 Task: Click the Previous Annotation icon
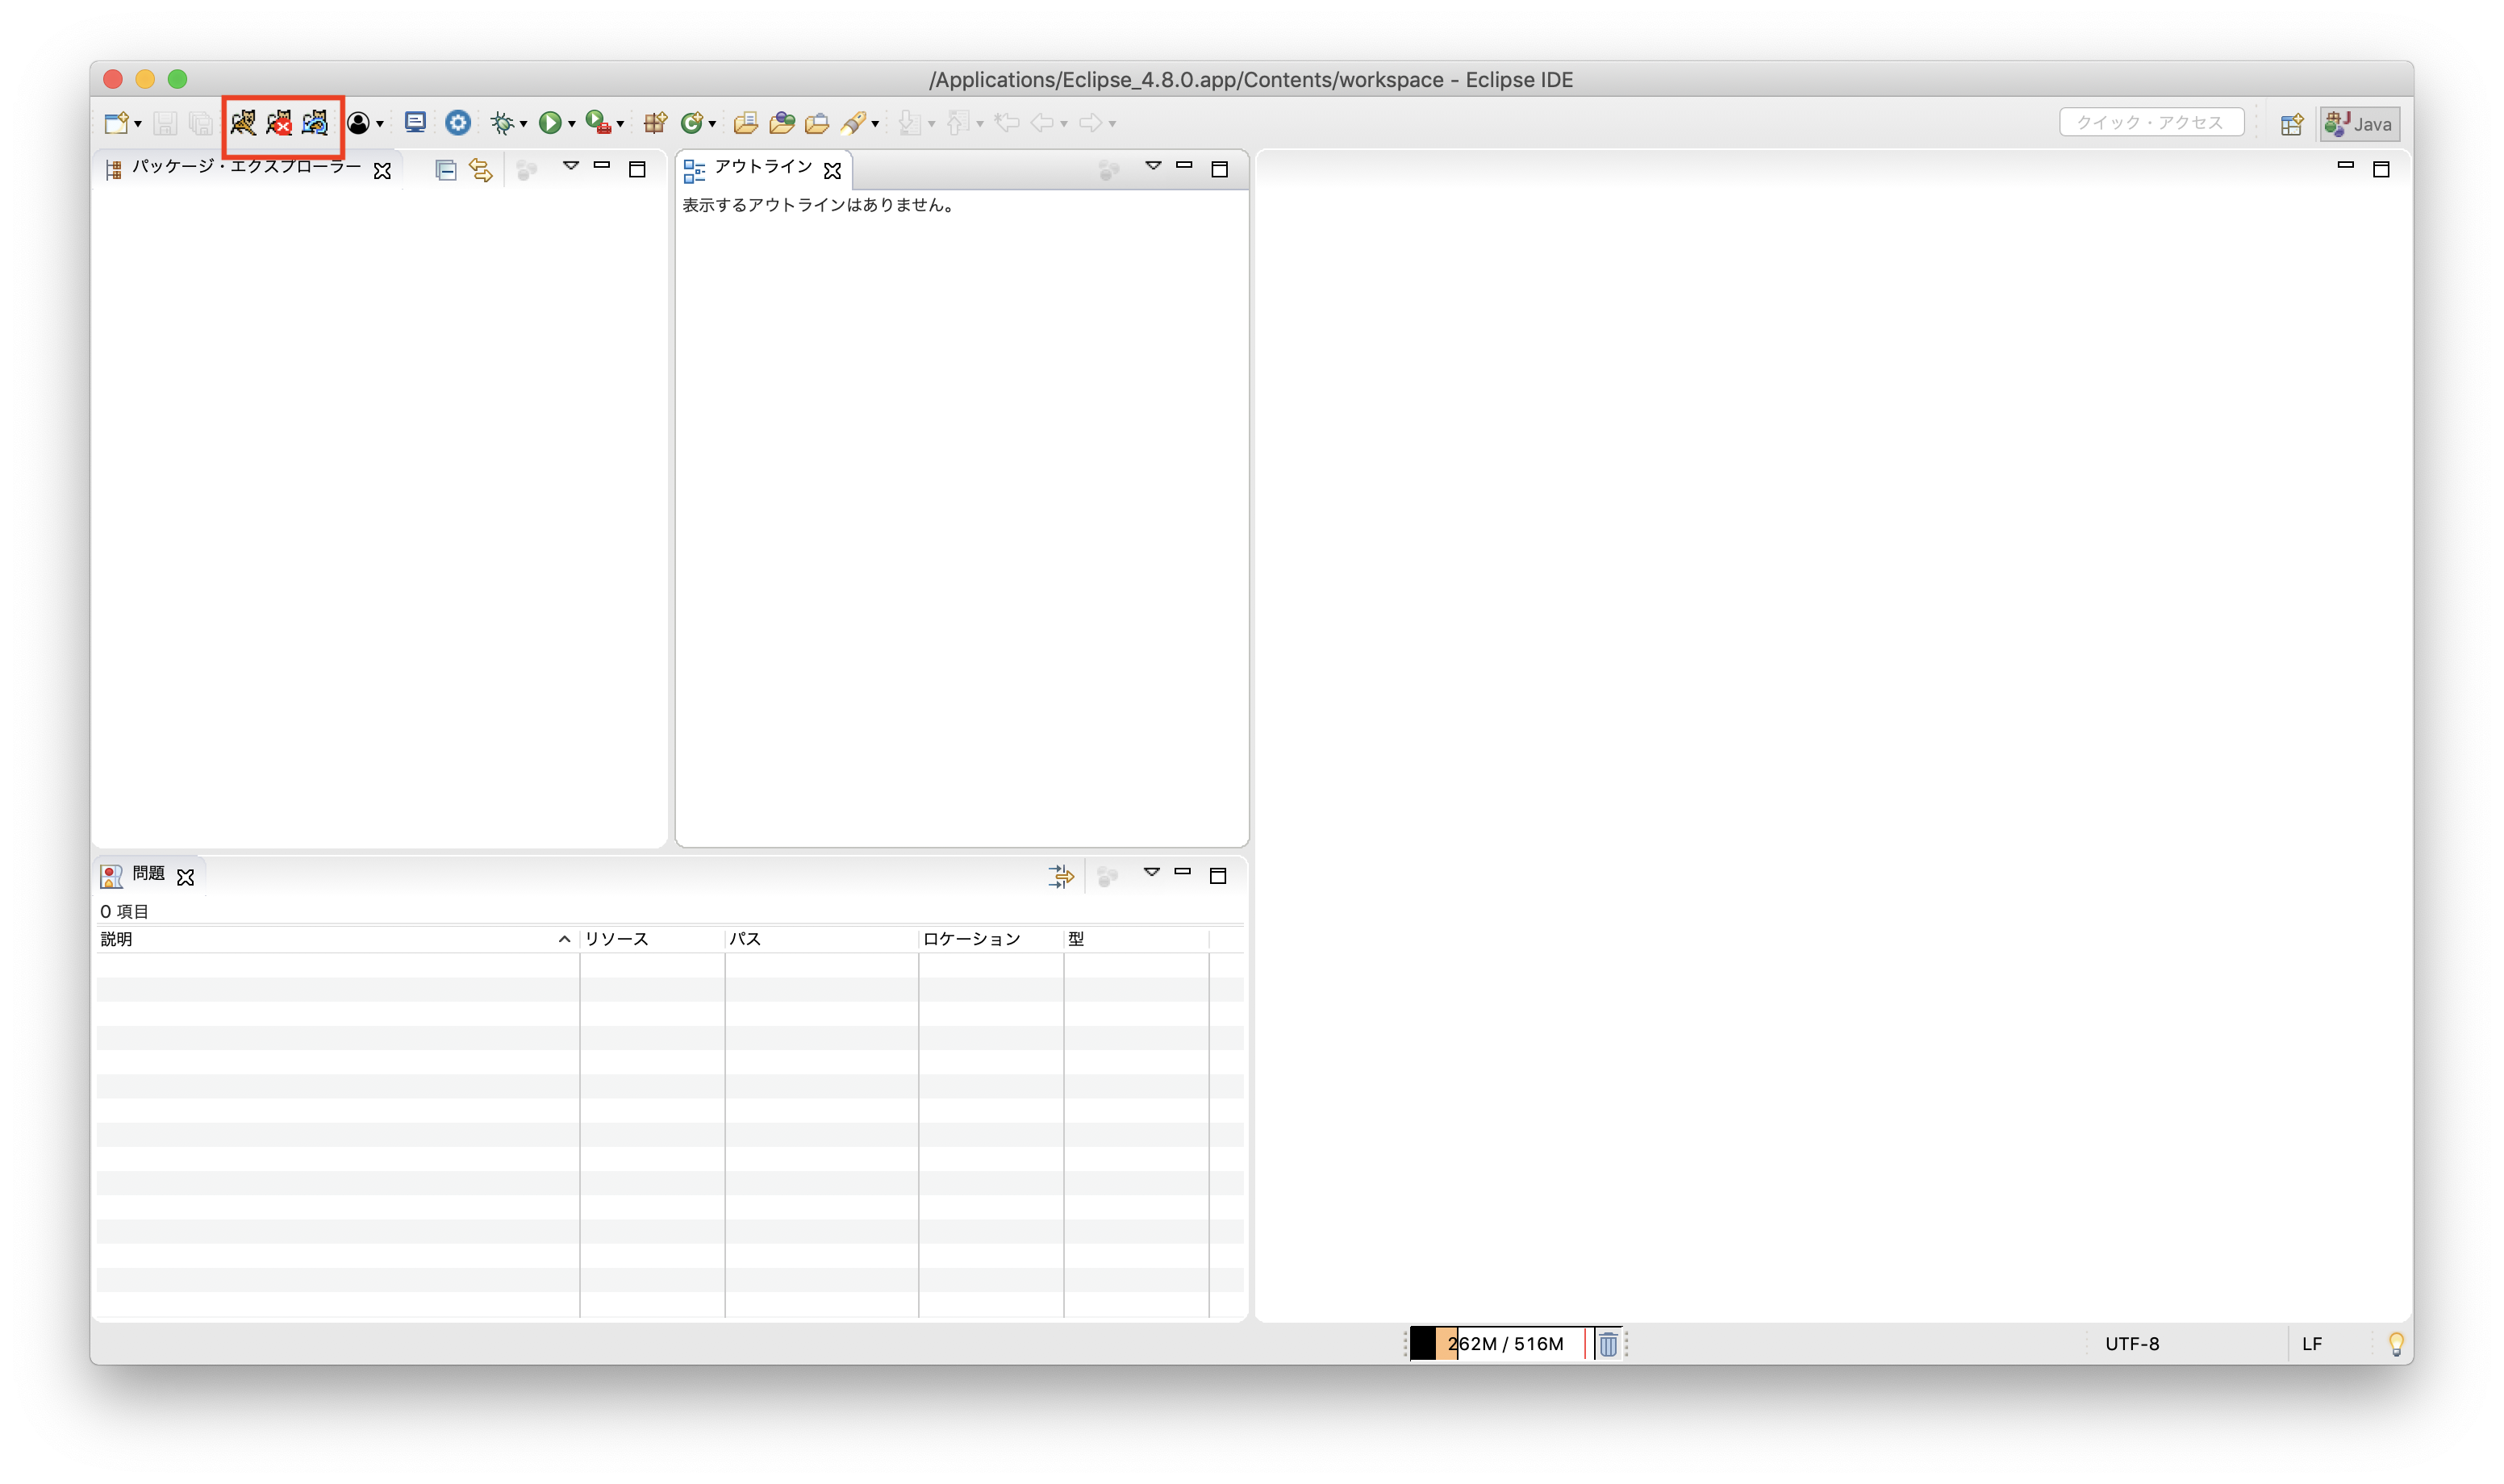point(957,123)
